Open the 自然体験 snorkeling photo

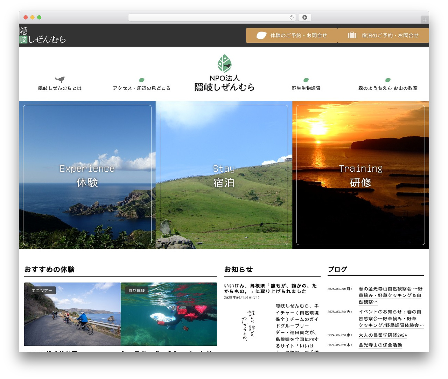pyautogui.click(x=169, y=314)
